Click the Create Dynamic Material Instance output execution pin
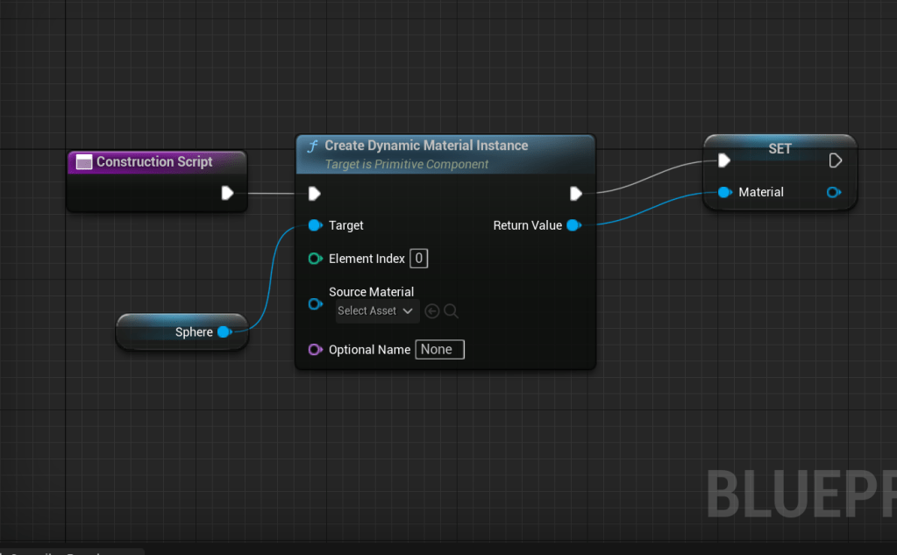897x555 pixels. [576, 193]
